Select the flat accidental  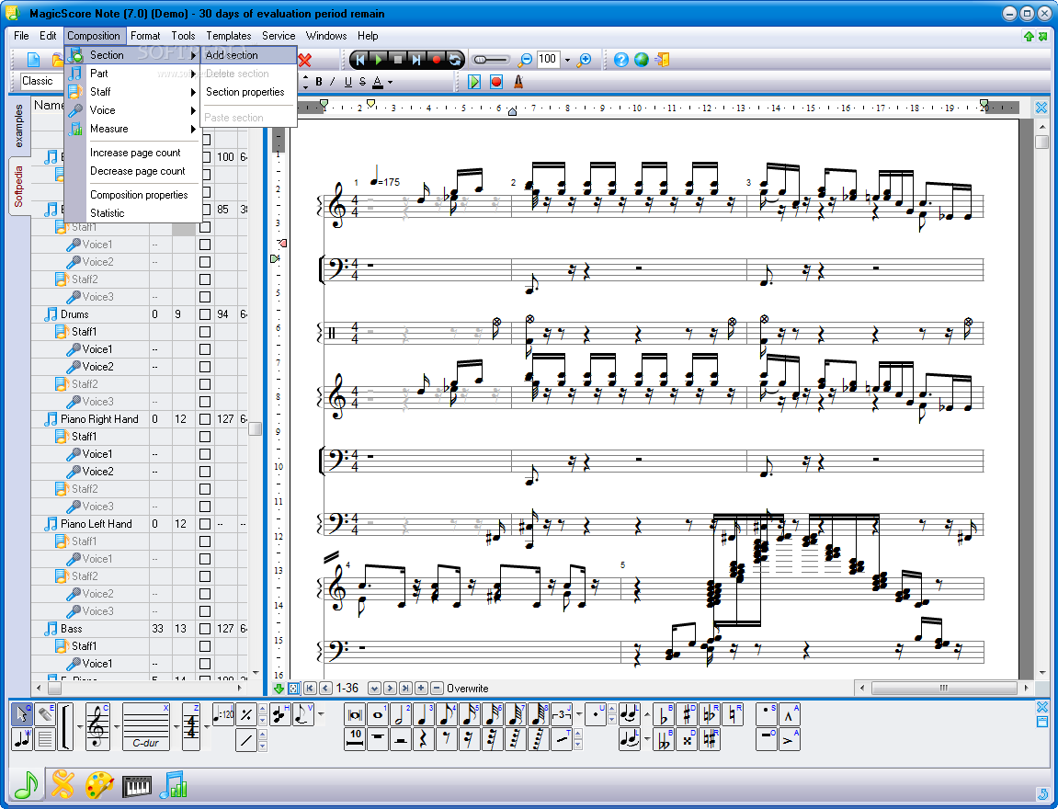click(664, 714)
